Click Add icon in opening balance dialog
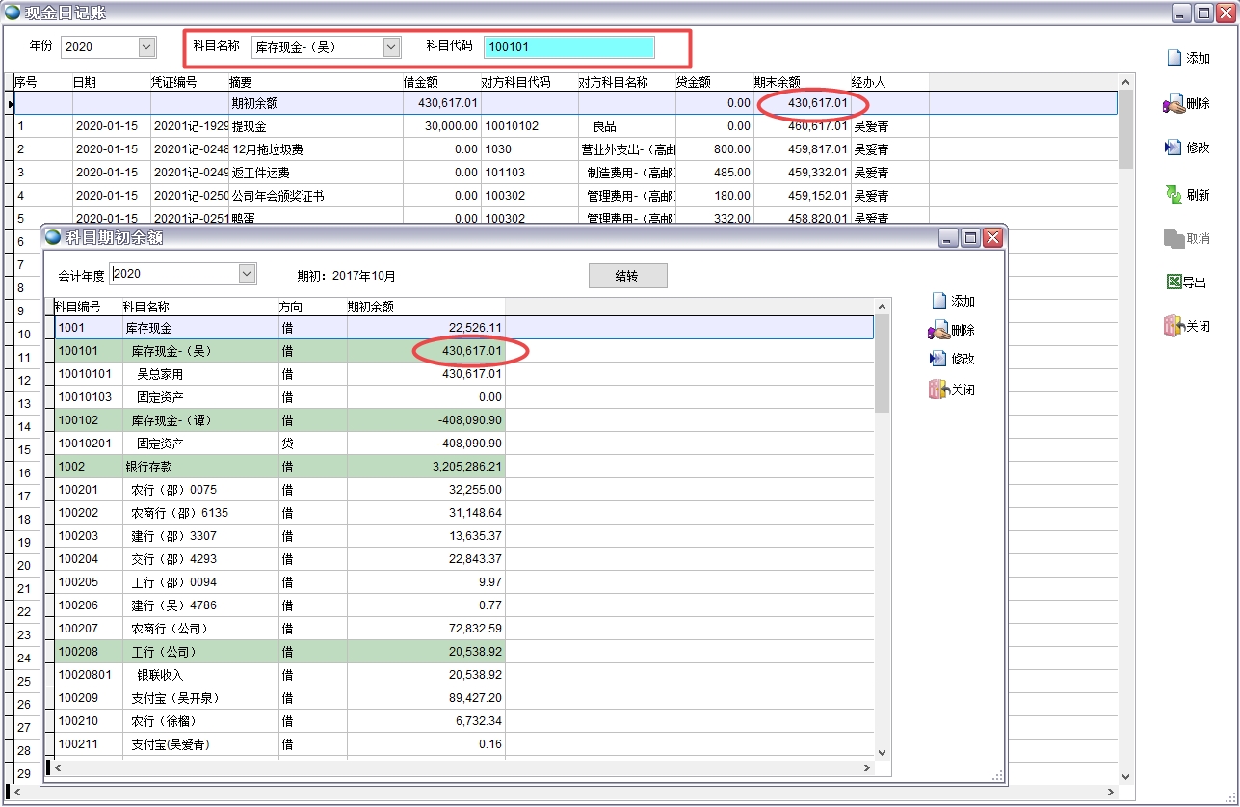 [x=939, y=301]
